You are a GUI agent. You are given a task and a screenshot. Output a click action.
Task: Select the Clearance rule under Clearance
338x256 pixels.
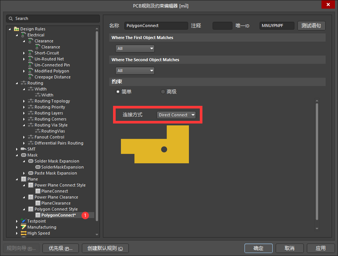pyautogui.click(x=51, y=47)
